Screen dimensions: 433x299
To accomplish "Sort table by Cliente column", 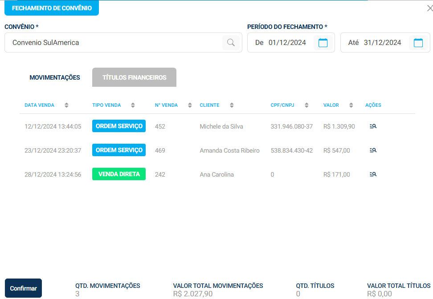I will (232, 105).
